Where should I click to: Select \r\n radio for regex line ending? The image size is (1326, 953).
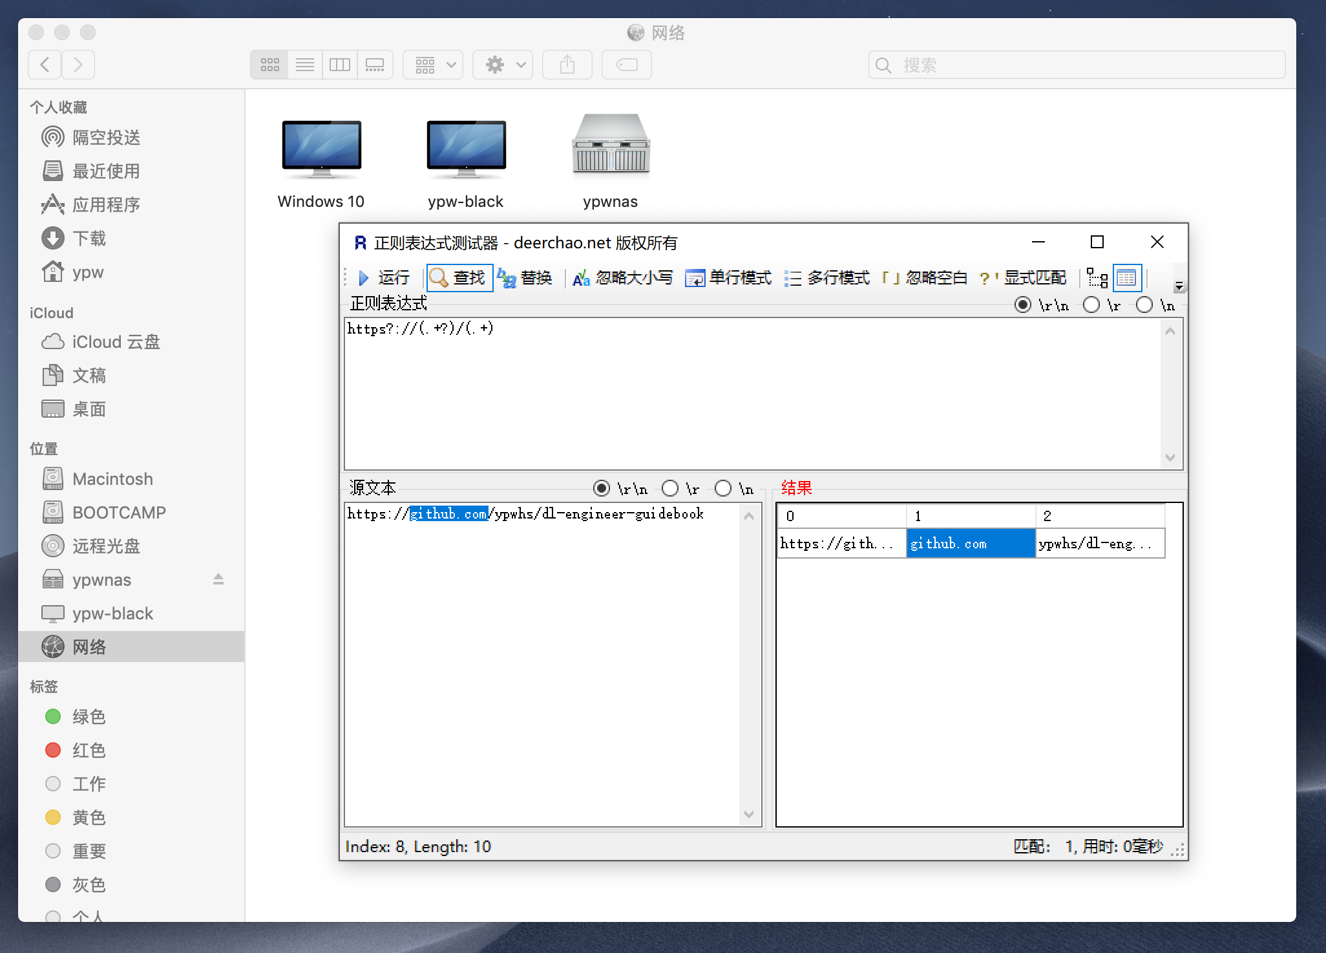pyautogui.click(x=1023, y=305)
